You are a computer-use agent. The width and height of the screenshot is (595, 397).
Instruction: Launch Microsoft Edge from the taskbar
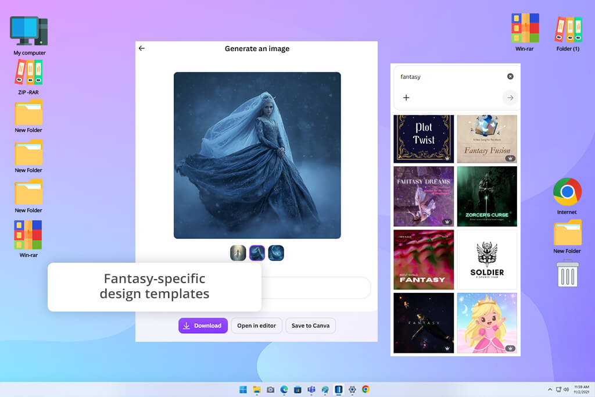tap(284, 389)
